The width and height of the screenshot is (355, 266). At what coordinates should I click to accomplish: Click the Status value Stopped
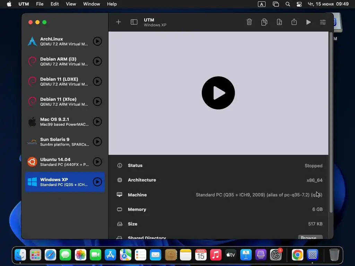[313, 166]
